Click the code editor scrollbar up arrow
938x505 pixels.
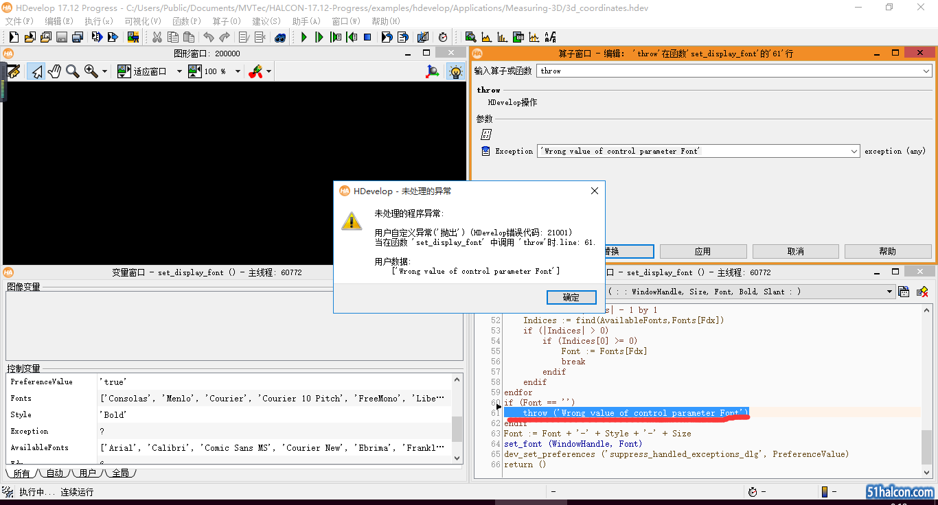(928, 309)
